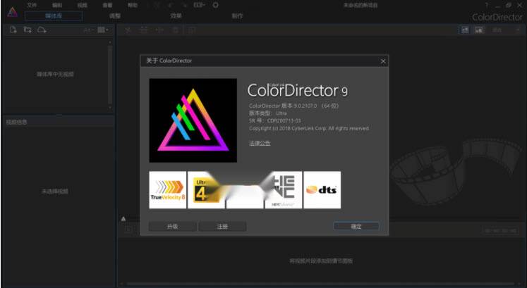Click the library panel vertical scrollbar

[x=110, y=75]
